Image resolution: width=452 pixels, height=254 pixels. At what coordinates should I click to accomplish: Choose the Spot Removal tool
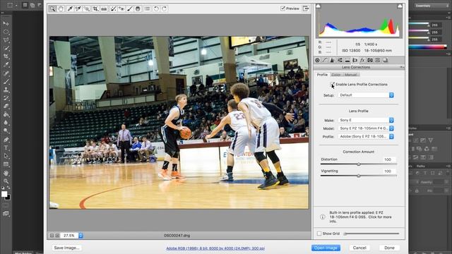coord(113,8)
